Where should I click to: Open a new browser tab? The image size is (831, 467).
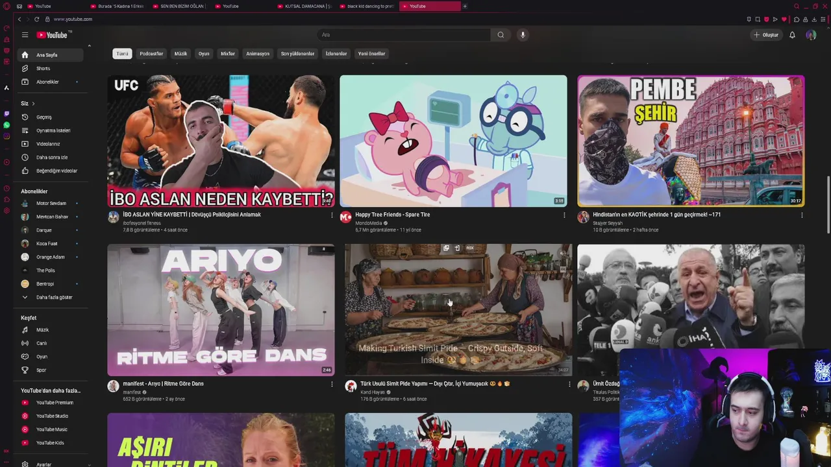click(465, 6)
